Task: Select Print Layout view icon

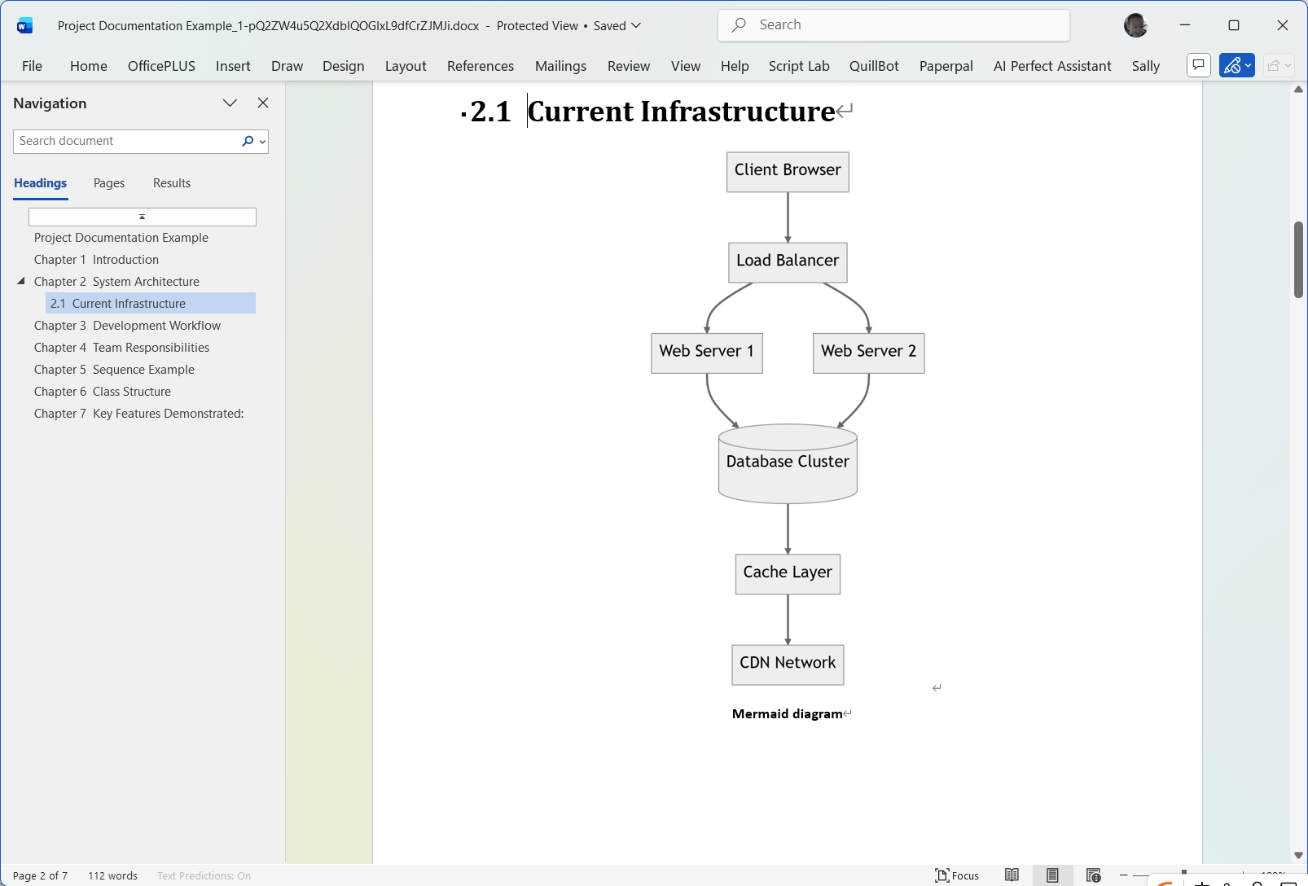Action: click(x=1052, y=875)
